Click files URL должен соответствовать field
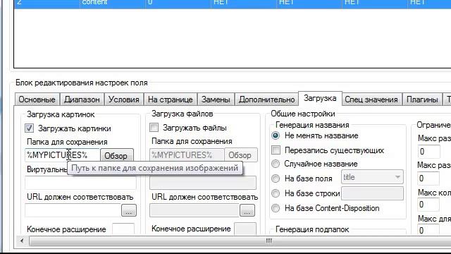Viewport: 451px width, 254px height. (x=194, y=210)
